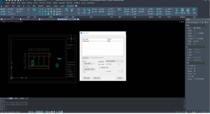The width and height of the screenshot is (210, 114).
Task: Open the calculator utility icon
Action: coord(177,10)
